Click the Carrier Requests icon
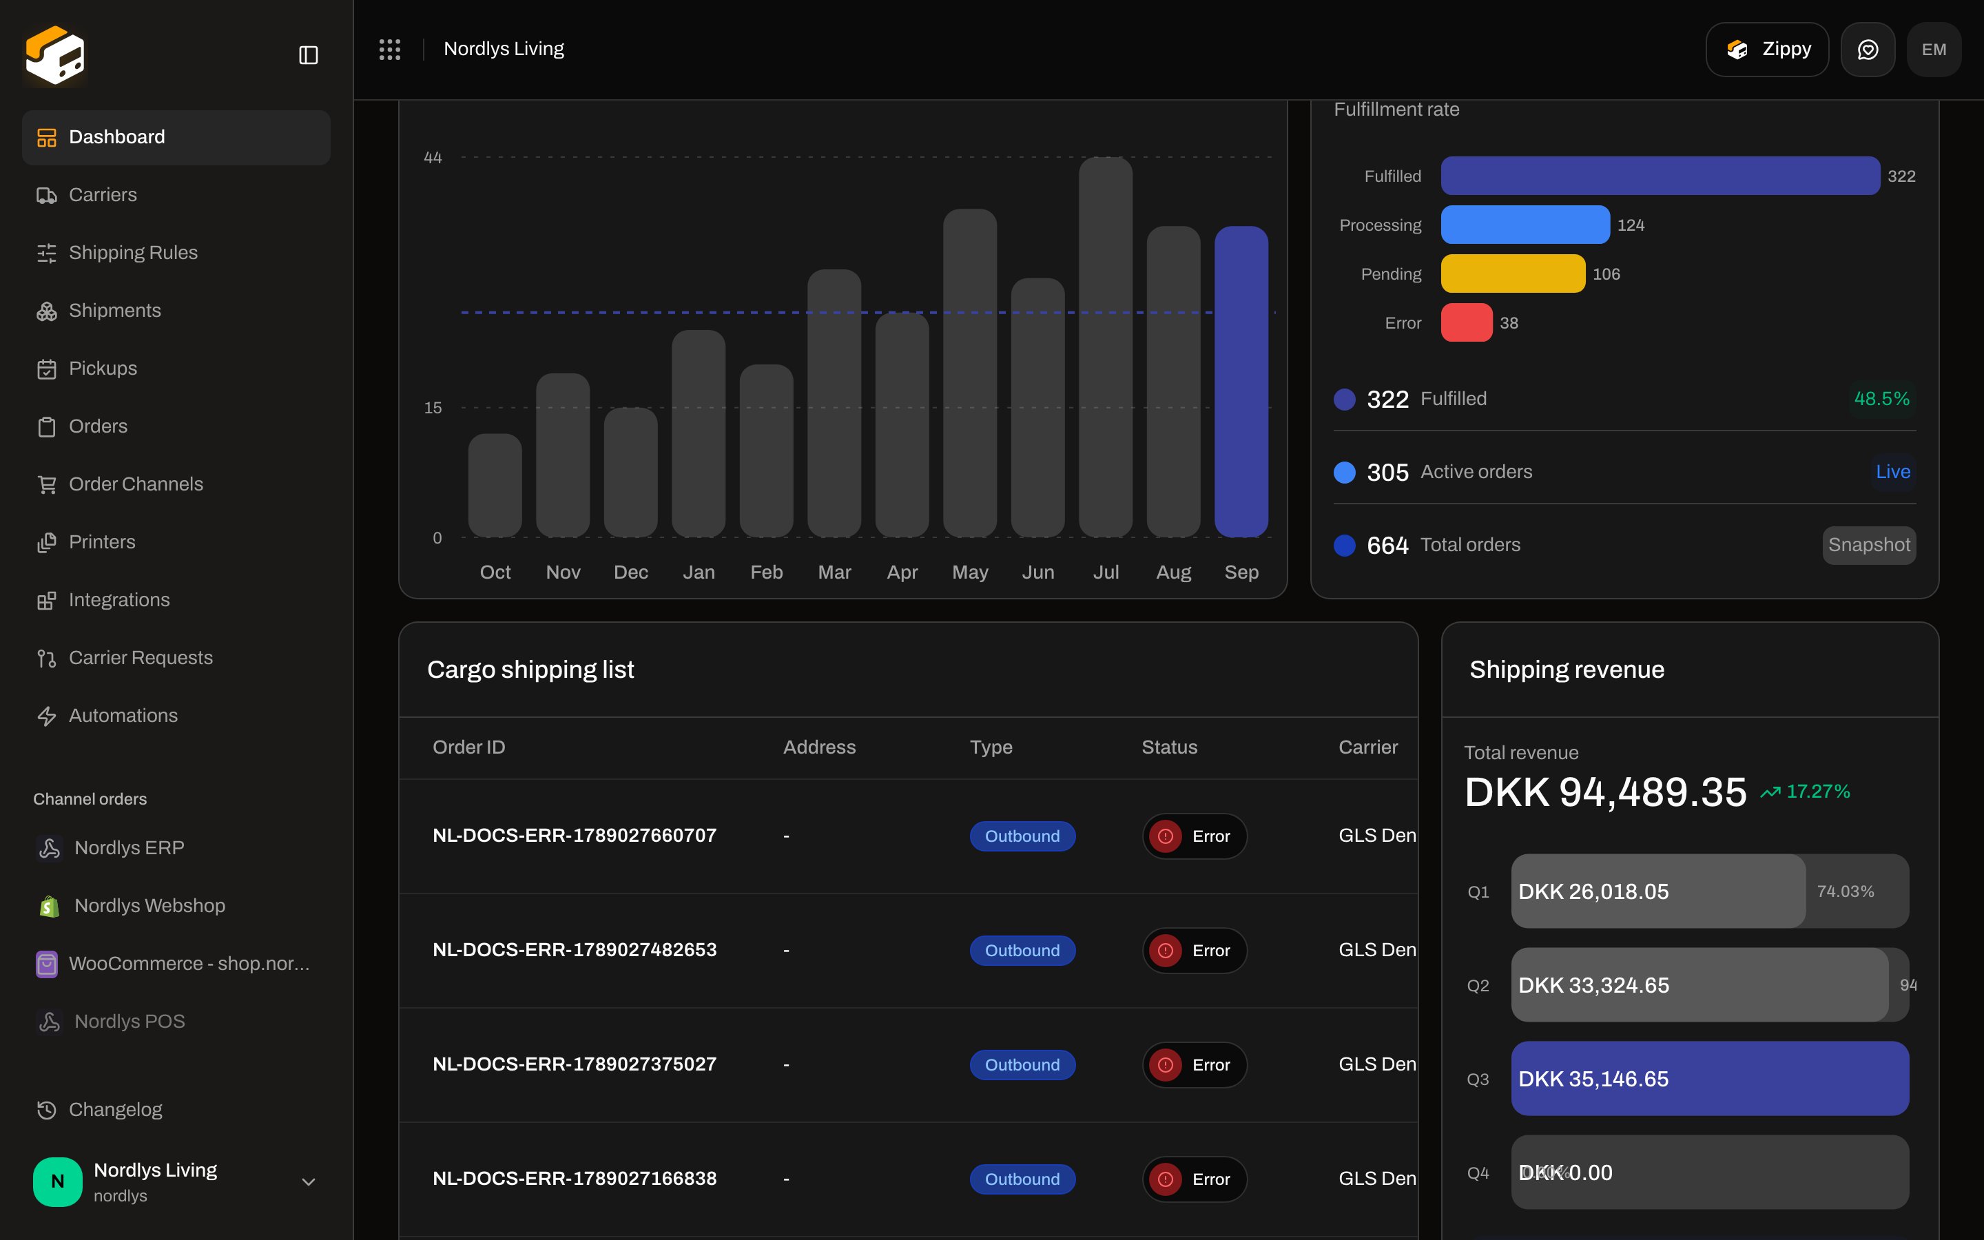 [47, 658]
